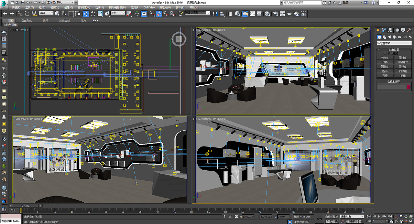Open the Standard Primitives dropdown
The width and height of the screenshot is (414, 224).
coord(394,43)
